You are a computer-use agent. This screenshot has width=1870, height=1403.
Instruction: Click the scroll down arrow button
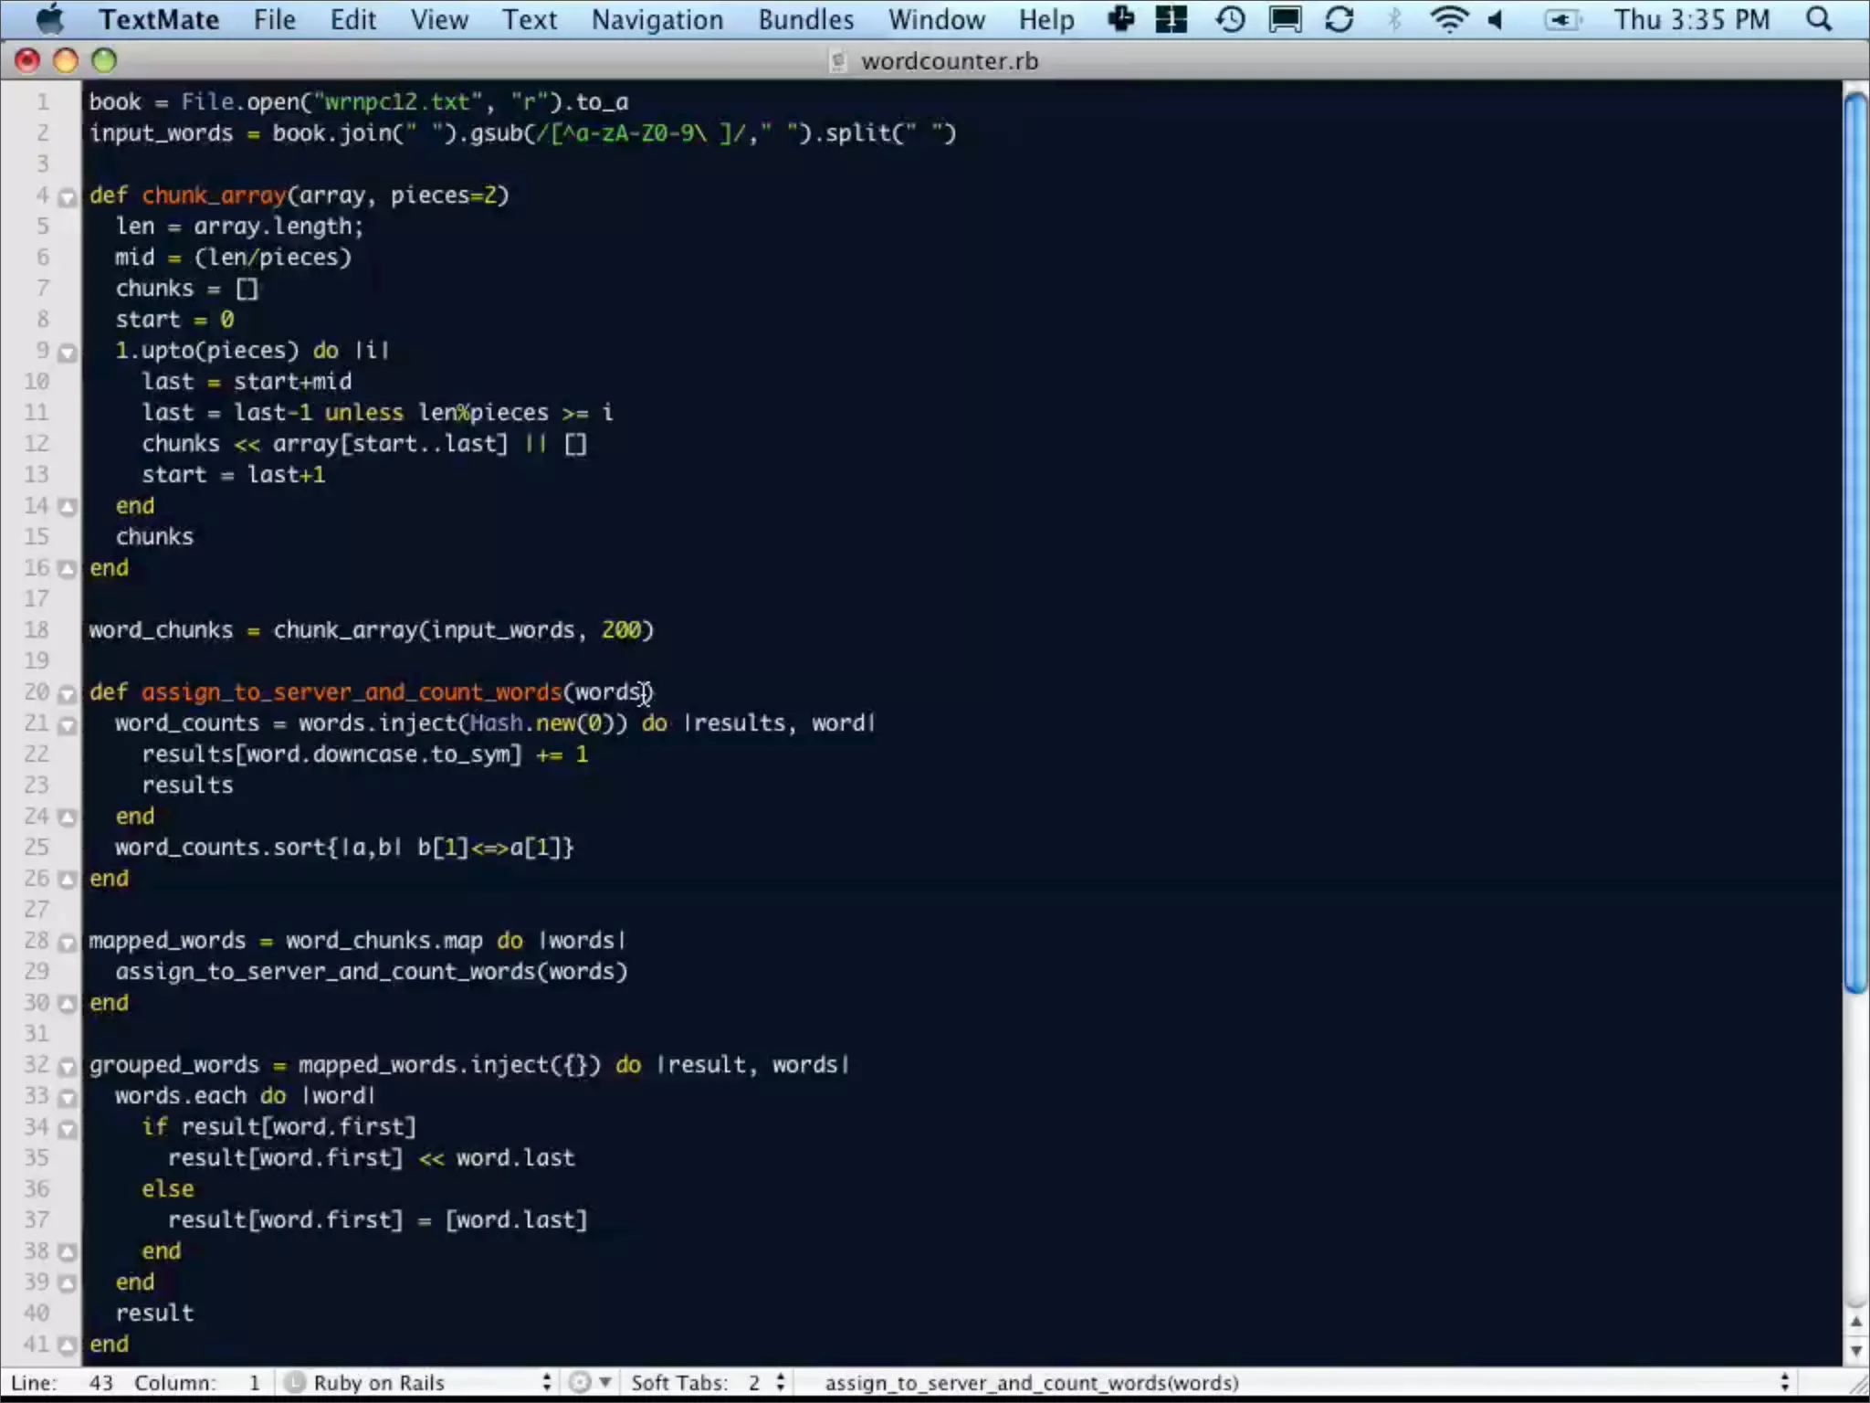pos(1855,1350)
